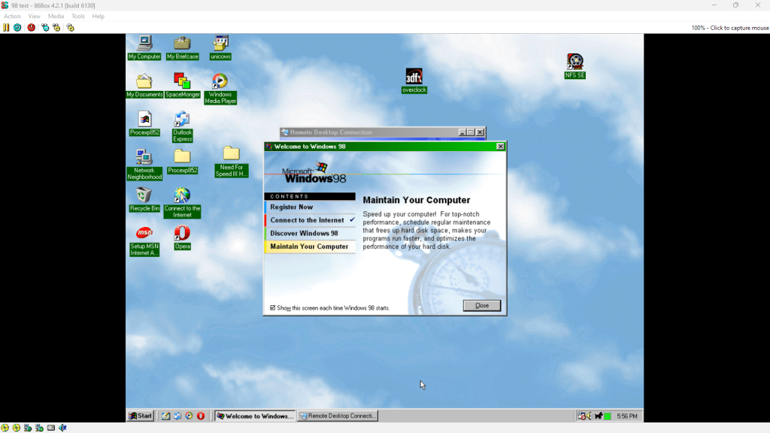This screenshot has height=433, width=770.
Task: Select the NFS SE desktop shortcut
Action: tap(574, 62)
